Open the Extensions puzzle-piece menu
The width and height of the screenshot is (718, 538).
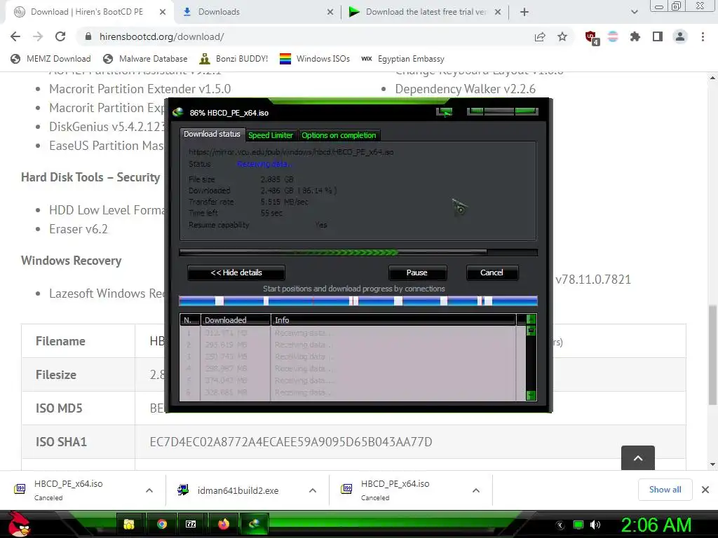point(635,36)
